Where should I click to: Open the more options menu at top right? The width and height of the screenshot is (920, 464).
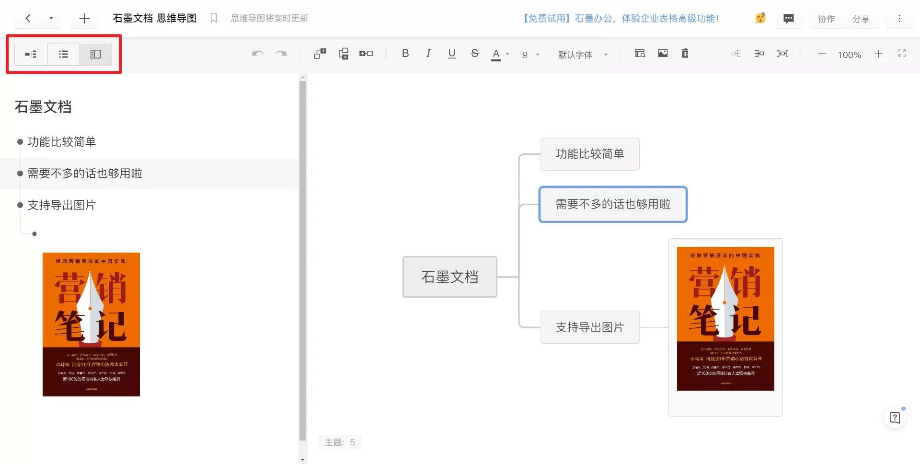coord(900,19)
